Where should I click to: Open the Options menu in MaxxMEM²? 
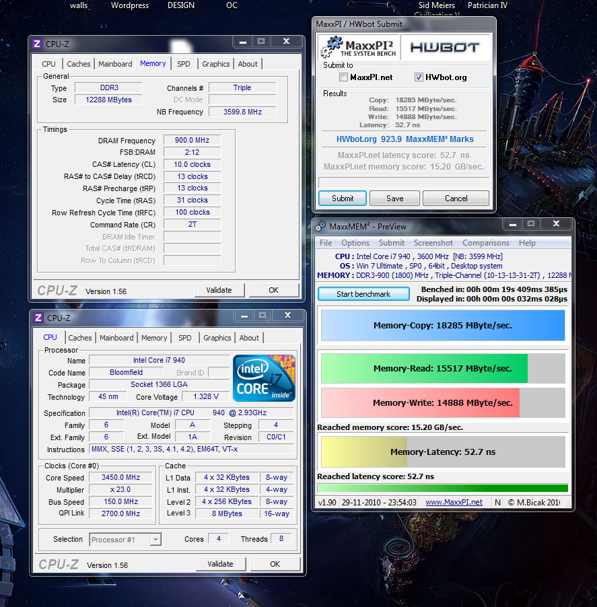355,243
